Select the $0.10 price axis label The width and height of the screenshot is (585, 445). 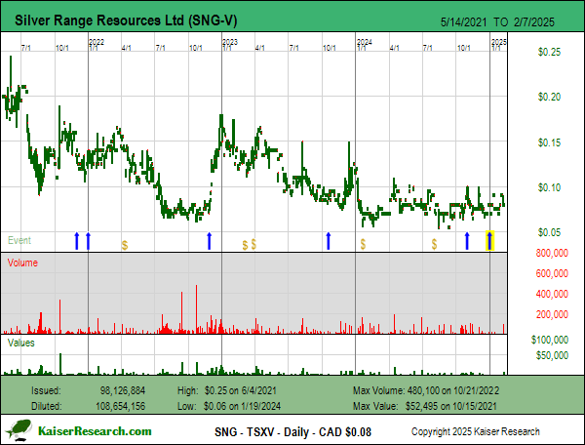pos(549,187)
